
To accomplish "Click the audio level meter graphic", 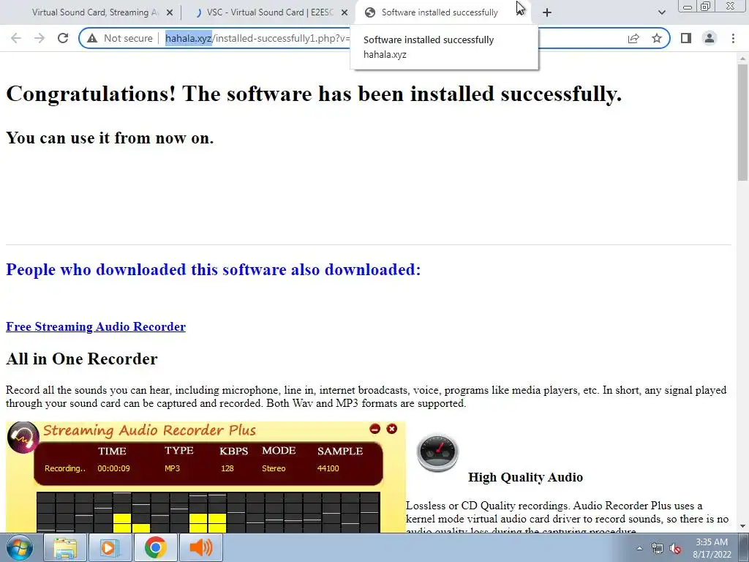I will pos(208,512).
